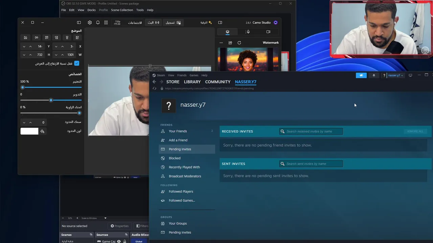Image resolution: width=433 pixels, height=243 pixels.
Task: Toggle lock on Game Capture source
Action: tap(125, 241)
